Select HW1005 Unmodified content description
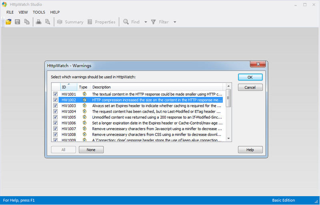 tap(157, 117)
